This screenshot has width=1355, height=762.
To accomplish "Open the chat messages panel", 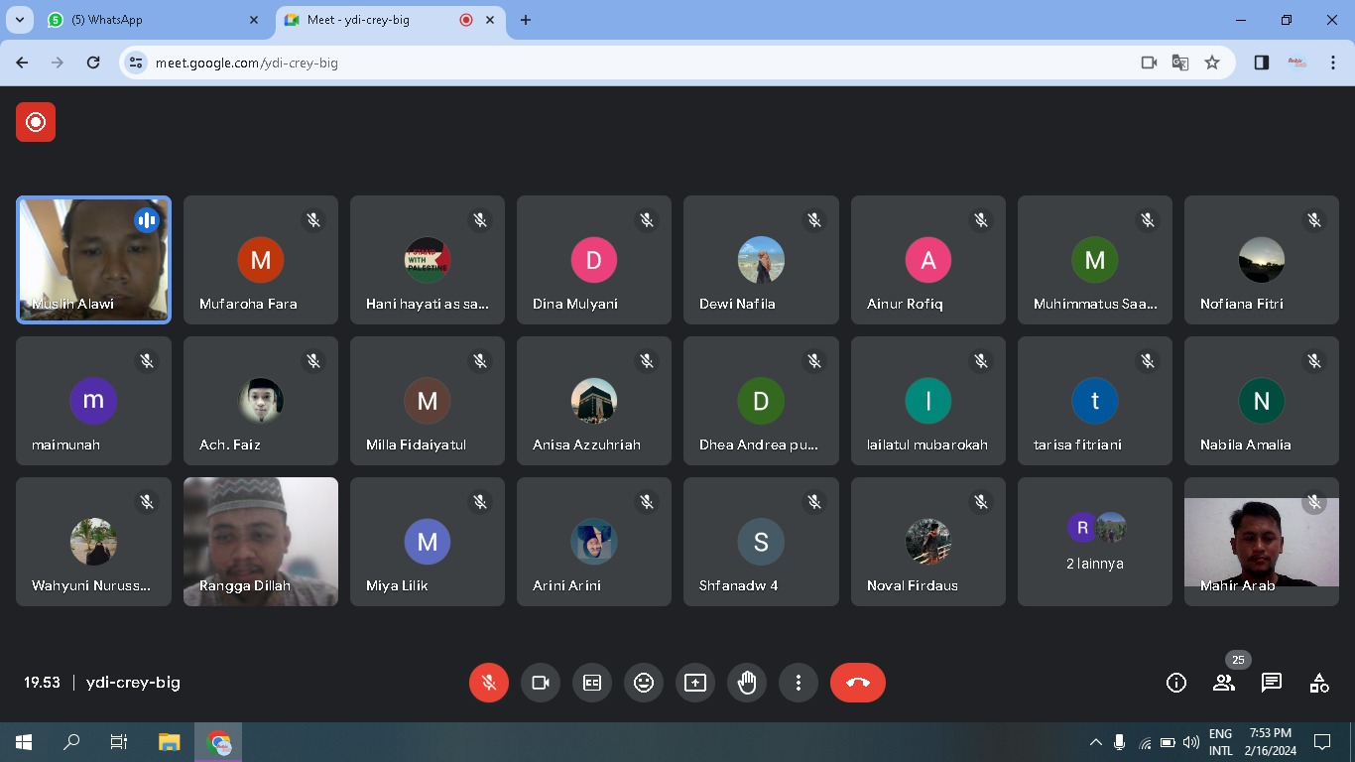I will tap(1272, 683).
